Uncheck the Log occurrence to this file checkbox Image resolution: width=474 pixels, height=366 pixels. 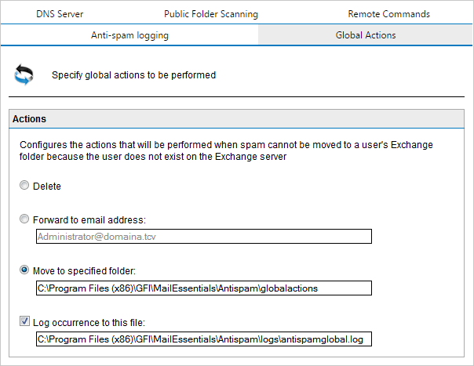click(x=24, y=321)
